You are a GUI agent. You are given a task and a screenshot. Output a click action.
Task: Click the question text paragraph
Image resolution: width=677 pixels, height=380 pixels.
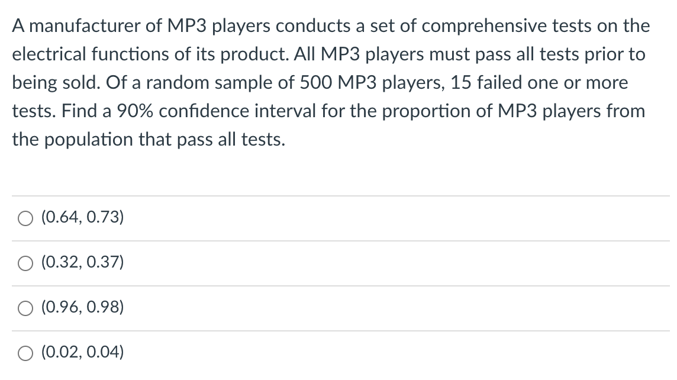pyautogui.click(x=331, y=83)
